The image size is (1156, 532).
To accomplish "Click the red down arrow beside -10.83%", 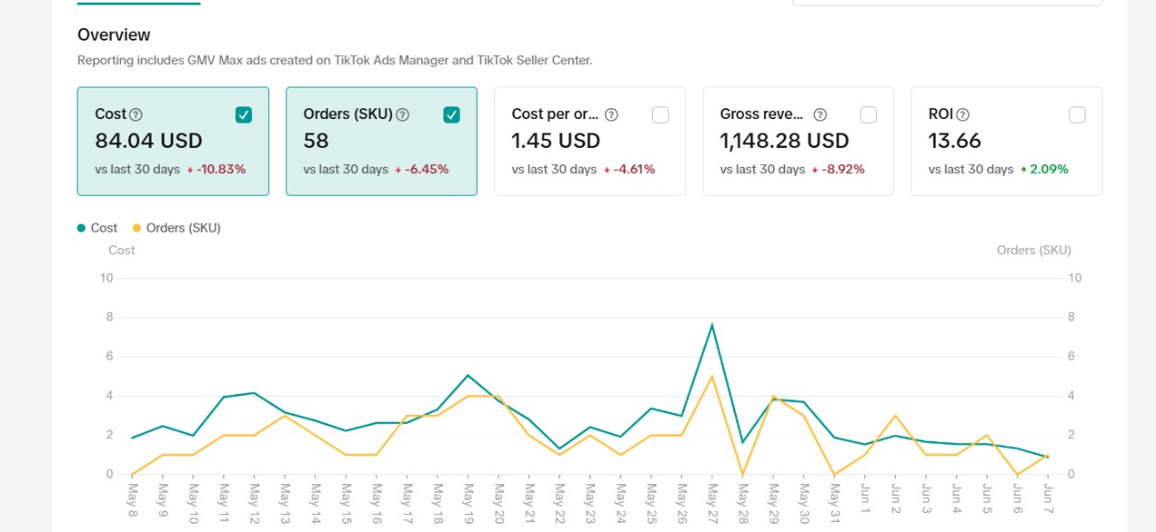I will tap(190, 170).
